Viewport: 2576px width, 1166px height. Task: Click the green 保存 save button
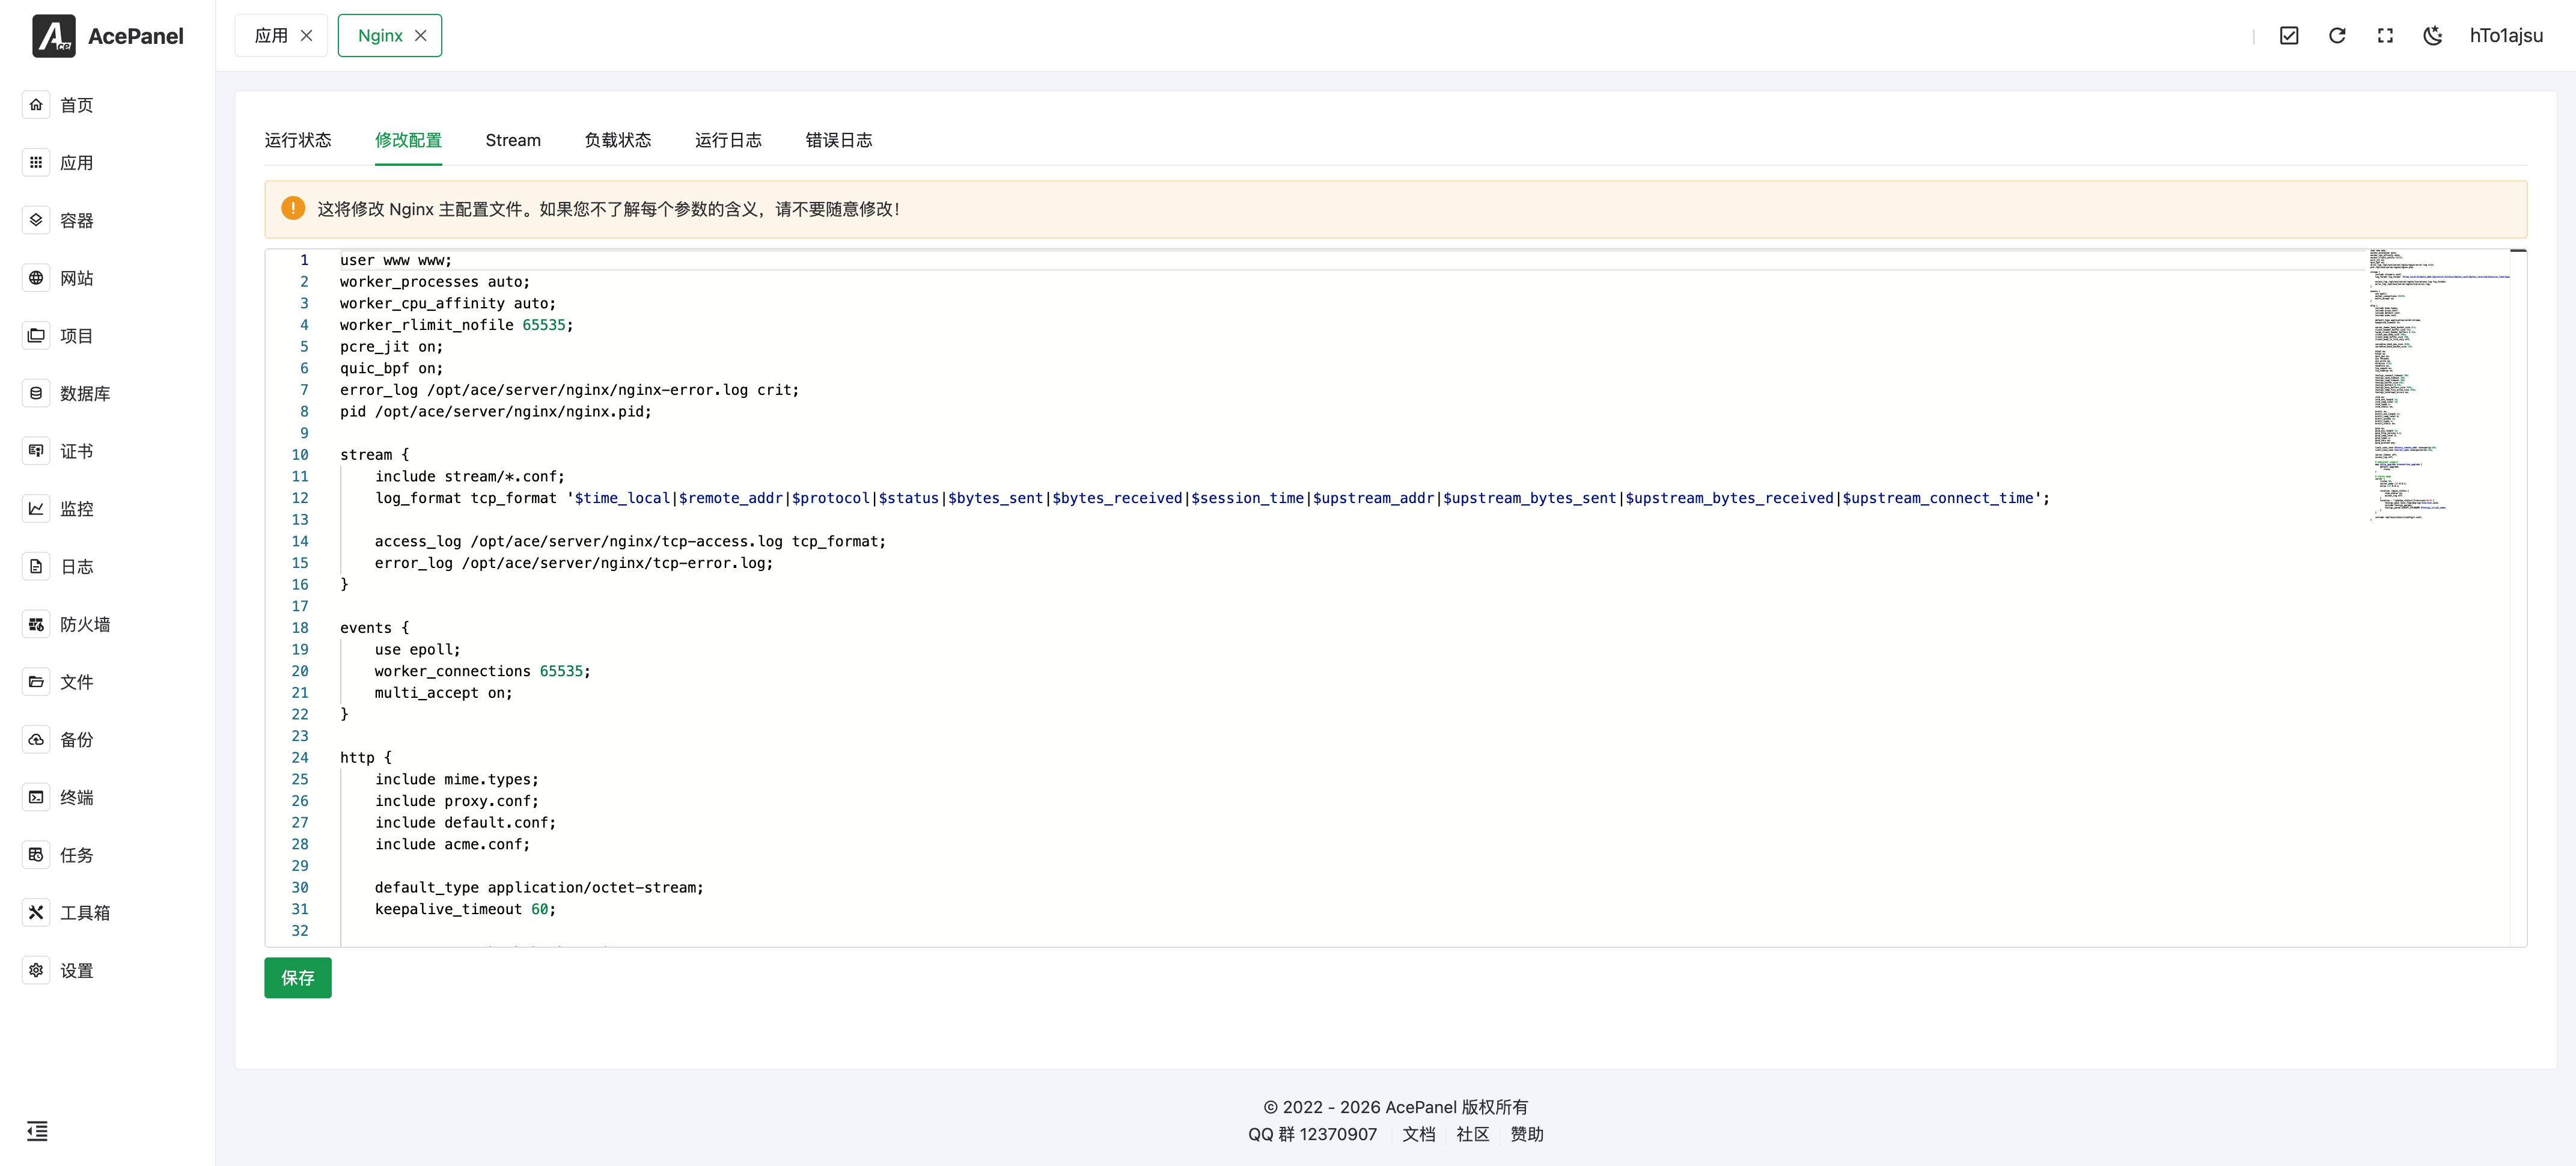297,977
